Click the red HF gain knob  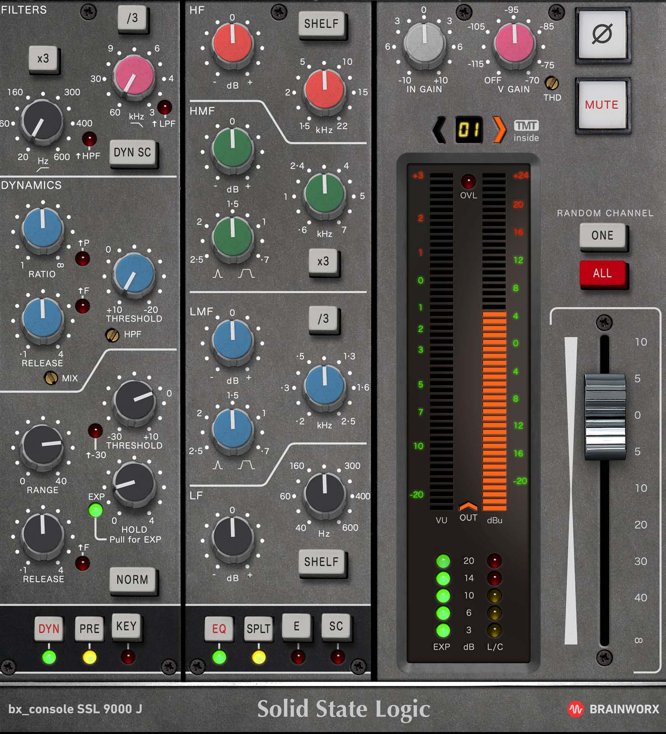click(x=233, y=46)
